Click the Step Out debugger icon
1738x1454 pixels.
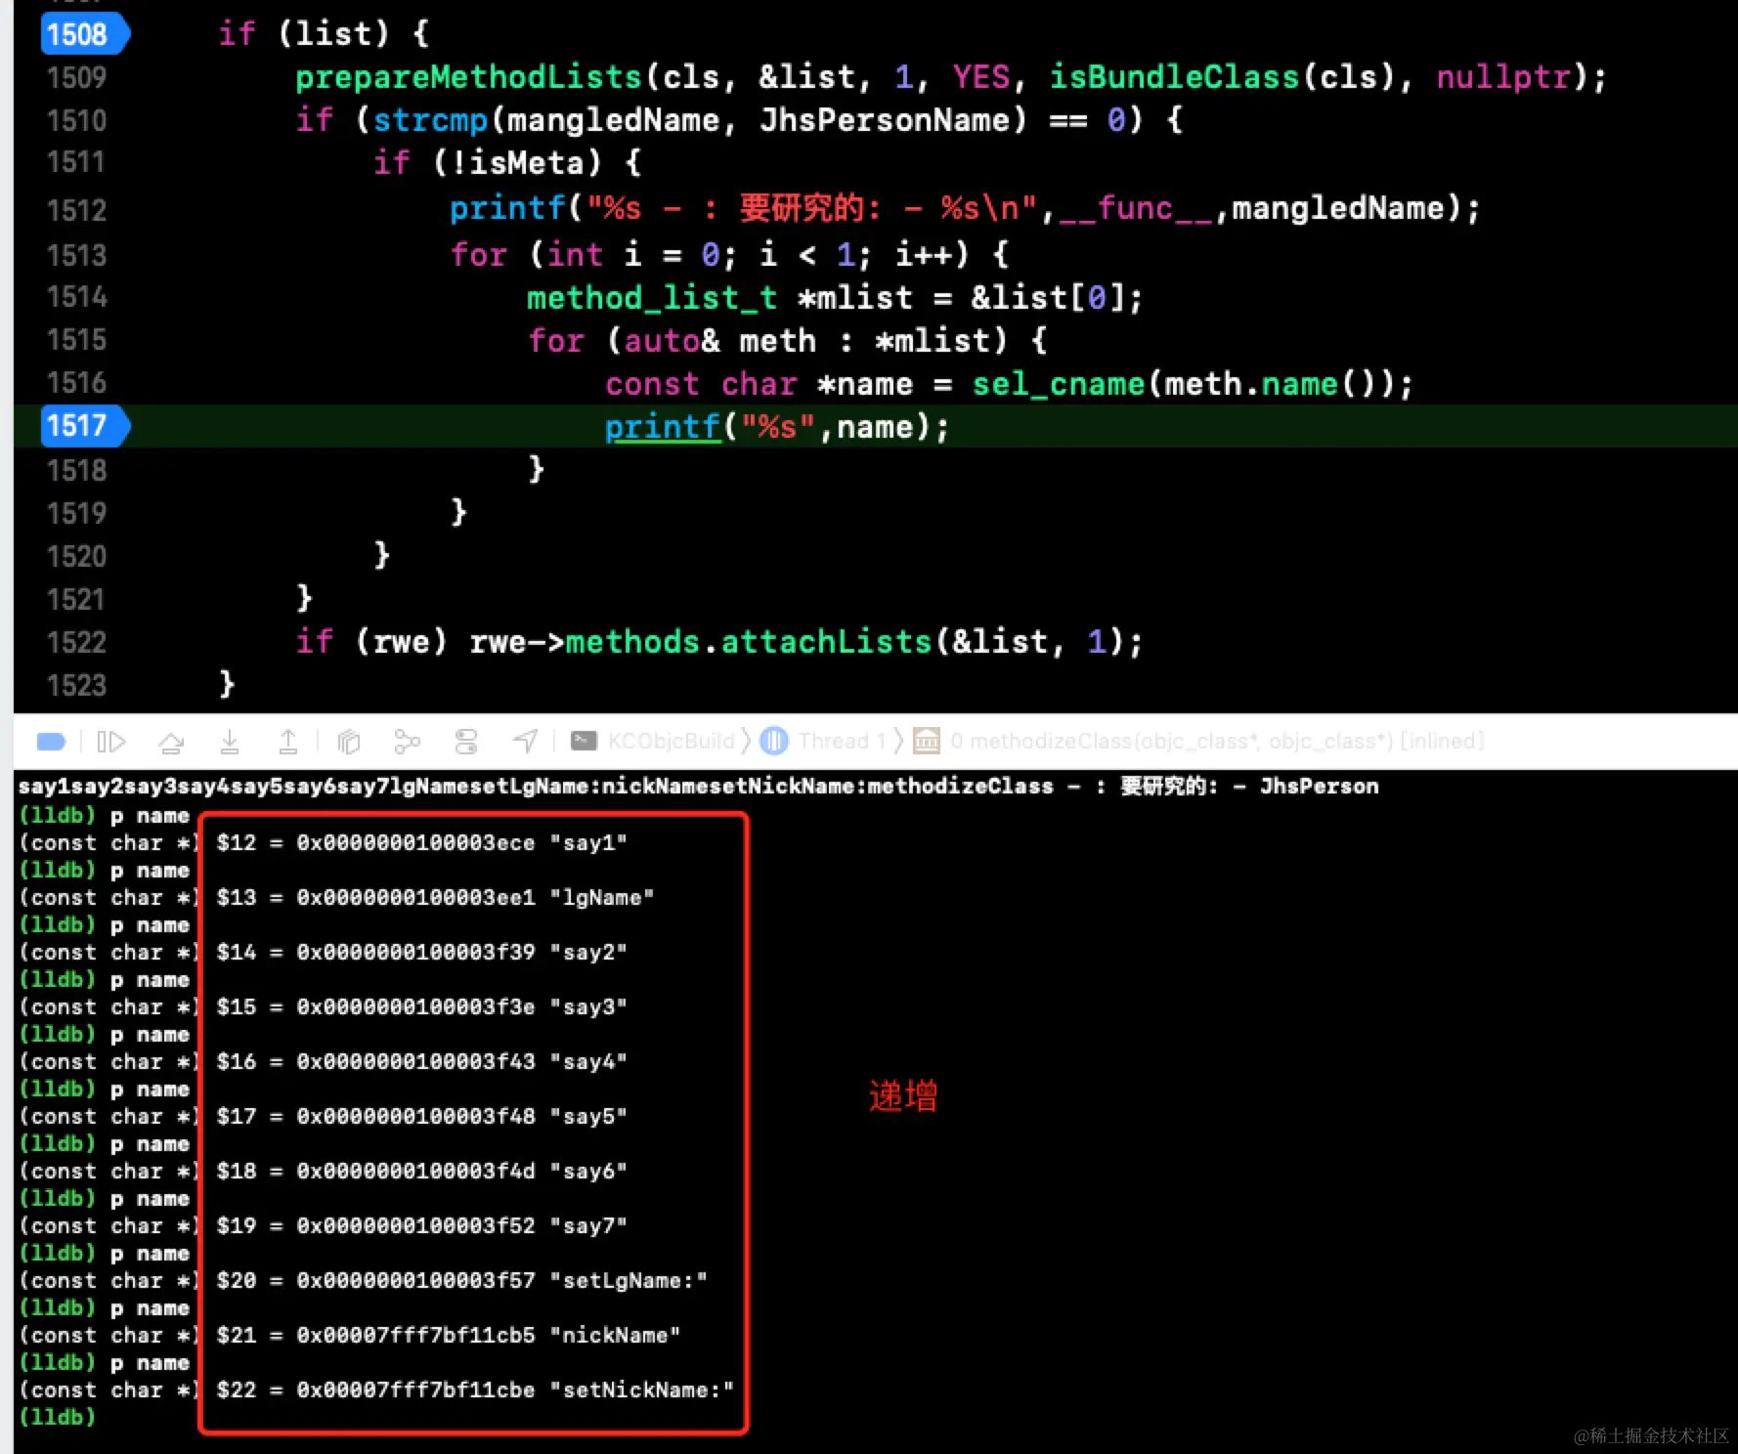coord(288,742)
